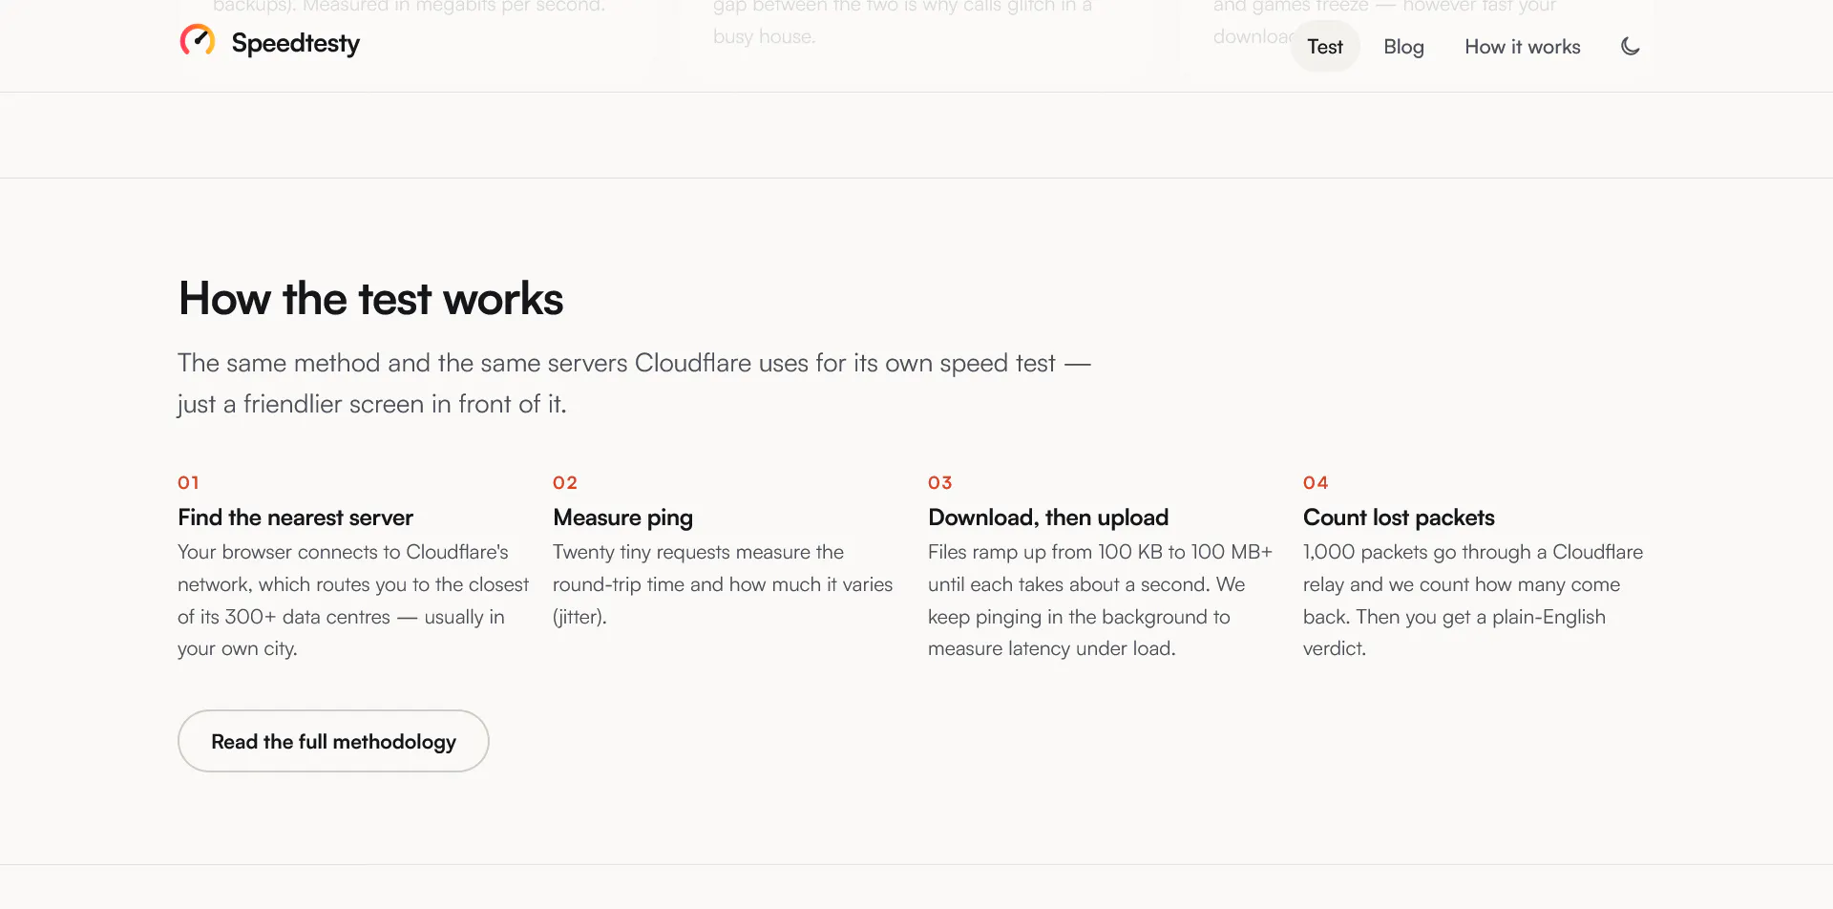Click the text about files ramping up
Image resolution: width=1833 pixels, height=909 pixels.
(x=1100, y=601)
